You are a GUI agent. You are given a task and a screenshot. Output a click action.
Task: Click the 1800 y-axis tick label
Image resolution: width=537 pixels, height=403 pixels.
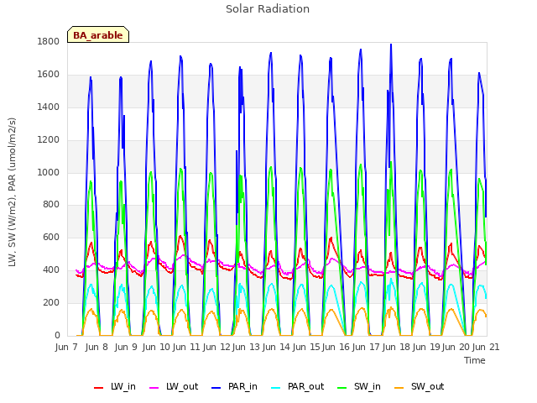tap(49, 41)
